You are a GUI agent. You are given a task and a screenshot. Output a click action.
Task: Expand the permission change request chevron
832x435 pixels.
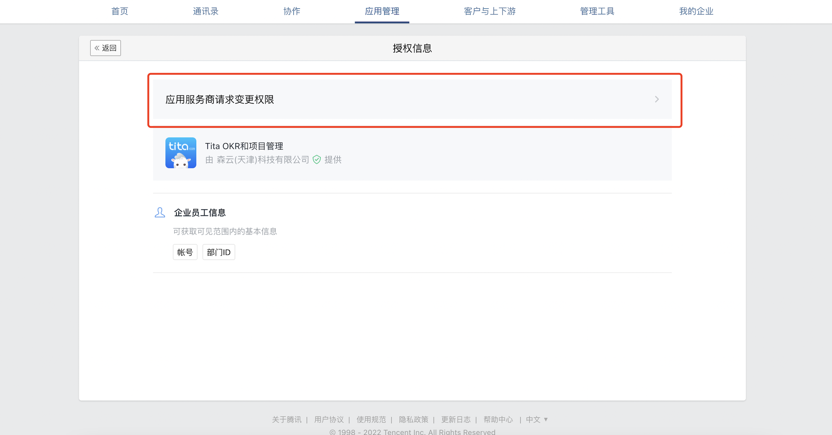click(x=657, y=99)
